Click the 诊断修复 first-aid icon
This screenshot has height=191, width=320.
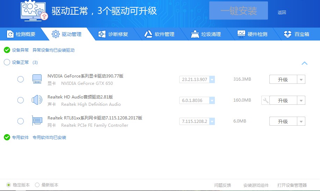click(x=102, y=34)
